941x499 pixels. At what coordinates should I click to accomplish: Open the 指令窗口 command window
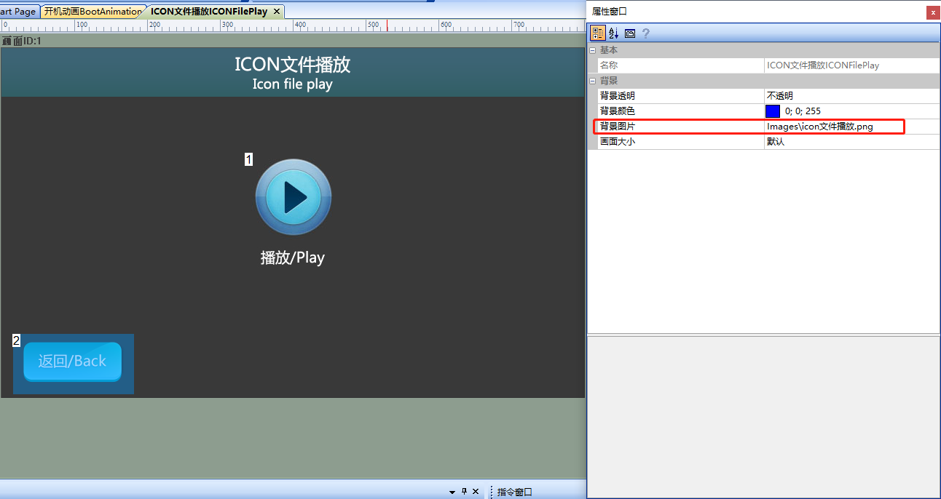click(515, 492)
